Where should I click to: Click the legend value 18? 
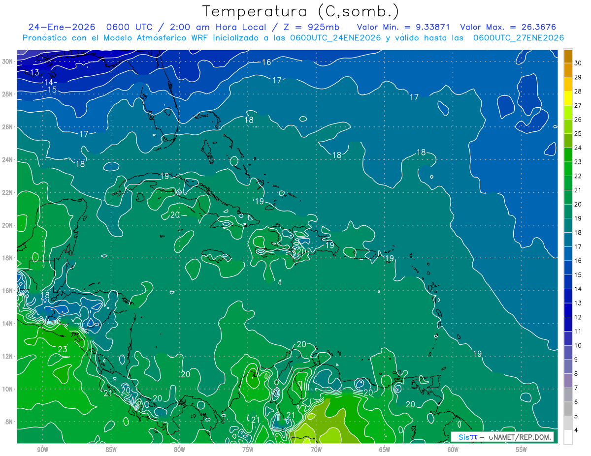(578, 233)
